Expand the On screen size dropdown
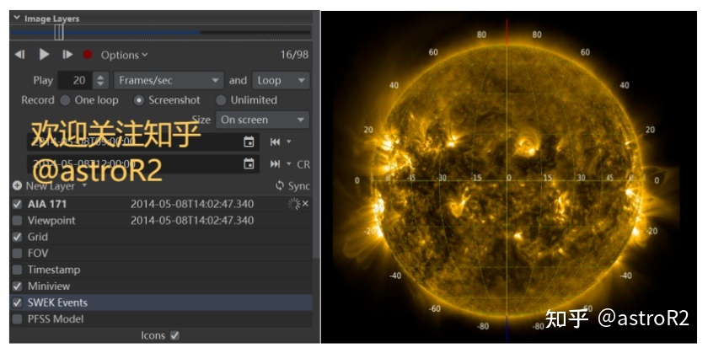 tap(261, 120)
